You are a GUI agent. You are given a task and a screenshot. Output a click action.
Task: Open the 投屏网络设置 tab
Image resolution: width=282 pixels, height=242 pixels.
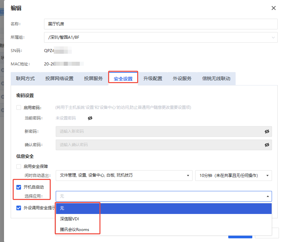tap(59, 79)
